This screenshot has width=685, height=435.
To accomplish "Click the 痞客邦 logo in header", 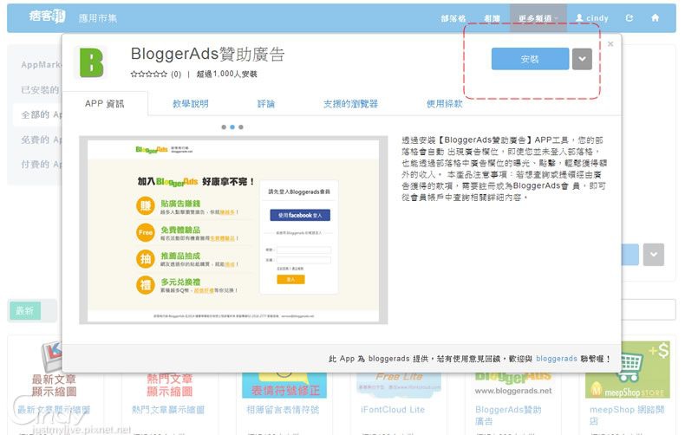I will point(47,16).
